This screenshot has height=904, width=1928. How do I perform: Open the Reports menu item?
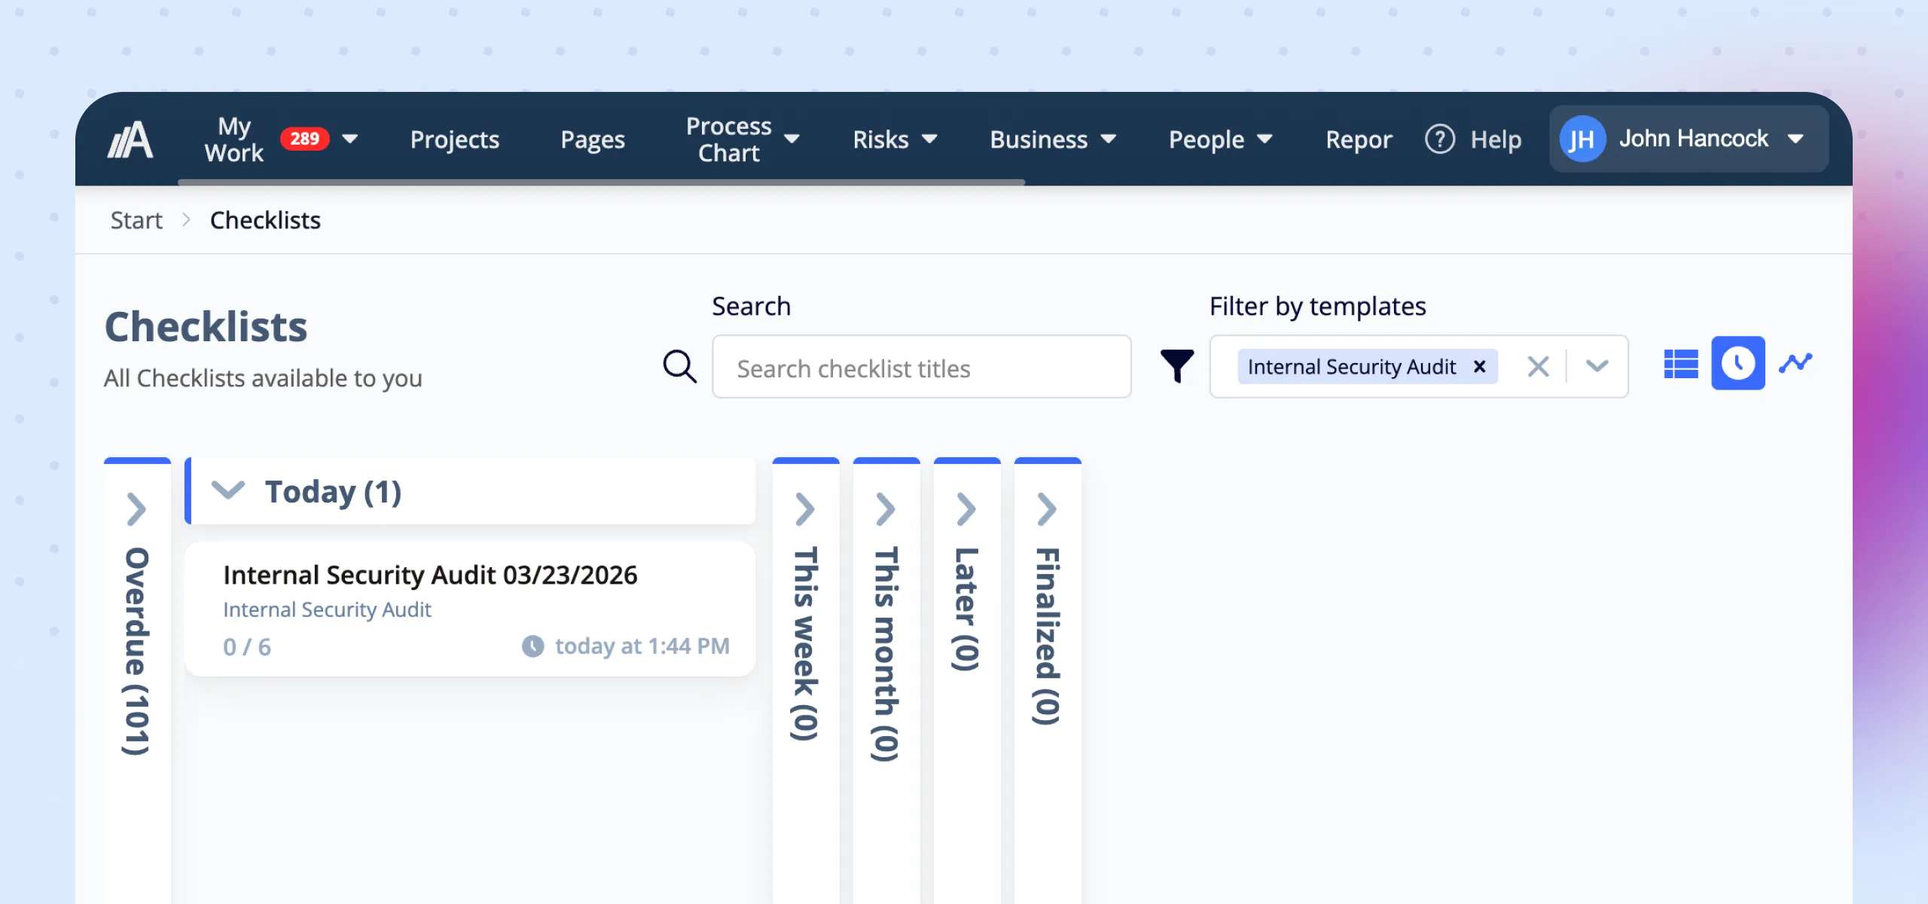1359,139
